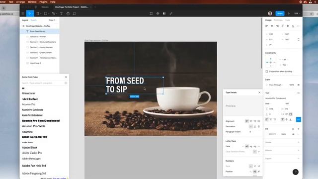Open the Window menu
318x179 pixels.
coord(32,2)
